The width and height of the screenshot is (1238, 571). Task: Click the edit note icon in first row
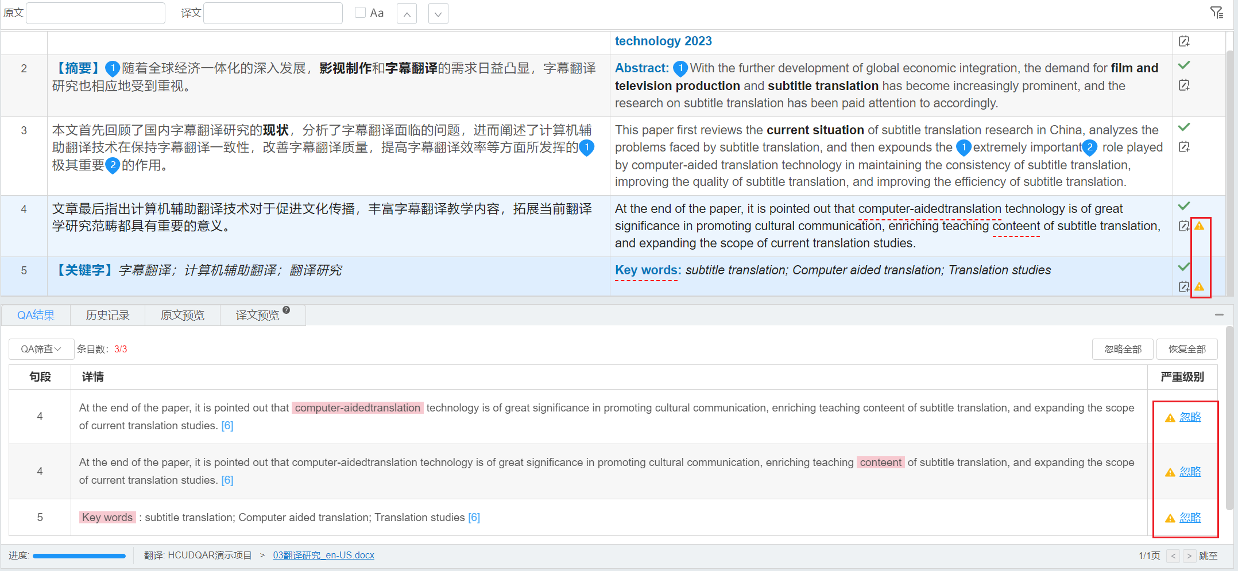coord(1183,41)
